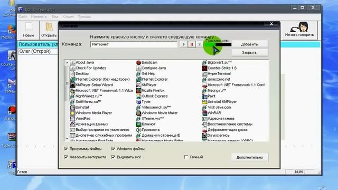Choose the Mozilla Firefox icon in list
This screenshot has height=190, width=338.
coord(138,90)
